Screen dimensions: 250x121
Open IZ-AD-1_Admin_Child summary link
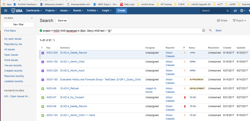coord(72,61)
